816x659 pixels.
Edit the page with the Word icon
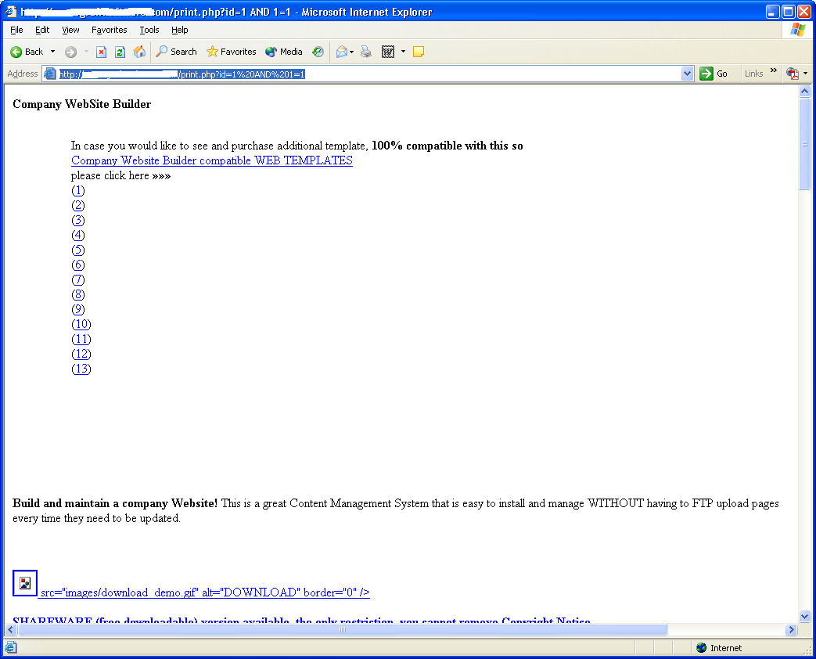pyautogui.click(x=388, y=52)
